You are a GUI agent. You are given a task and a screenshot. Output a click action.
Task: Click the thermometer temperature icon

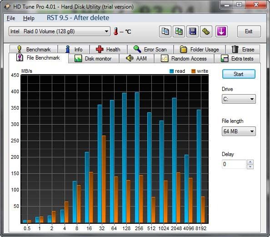click(x=116, y=31)
